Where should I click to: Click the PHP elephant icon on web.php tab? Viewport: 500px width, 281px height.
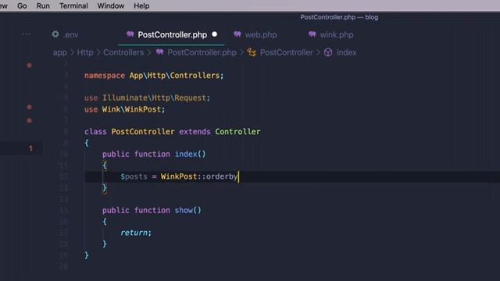coord(237,34)
